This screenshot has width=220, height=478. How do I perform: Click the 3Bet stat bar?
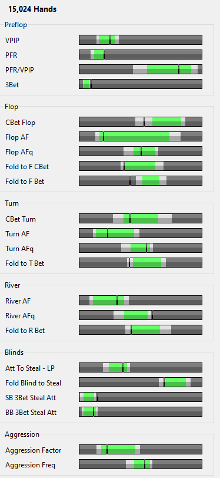[141, 84]
